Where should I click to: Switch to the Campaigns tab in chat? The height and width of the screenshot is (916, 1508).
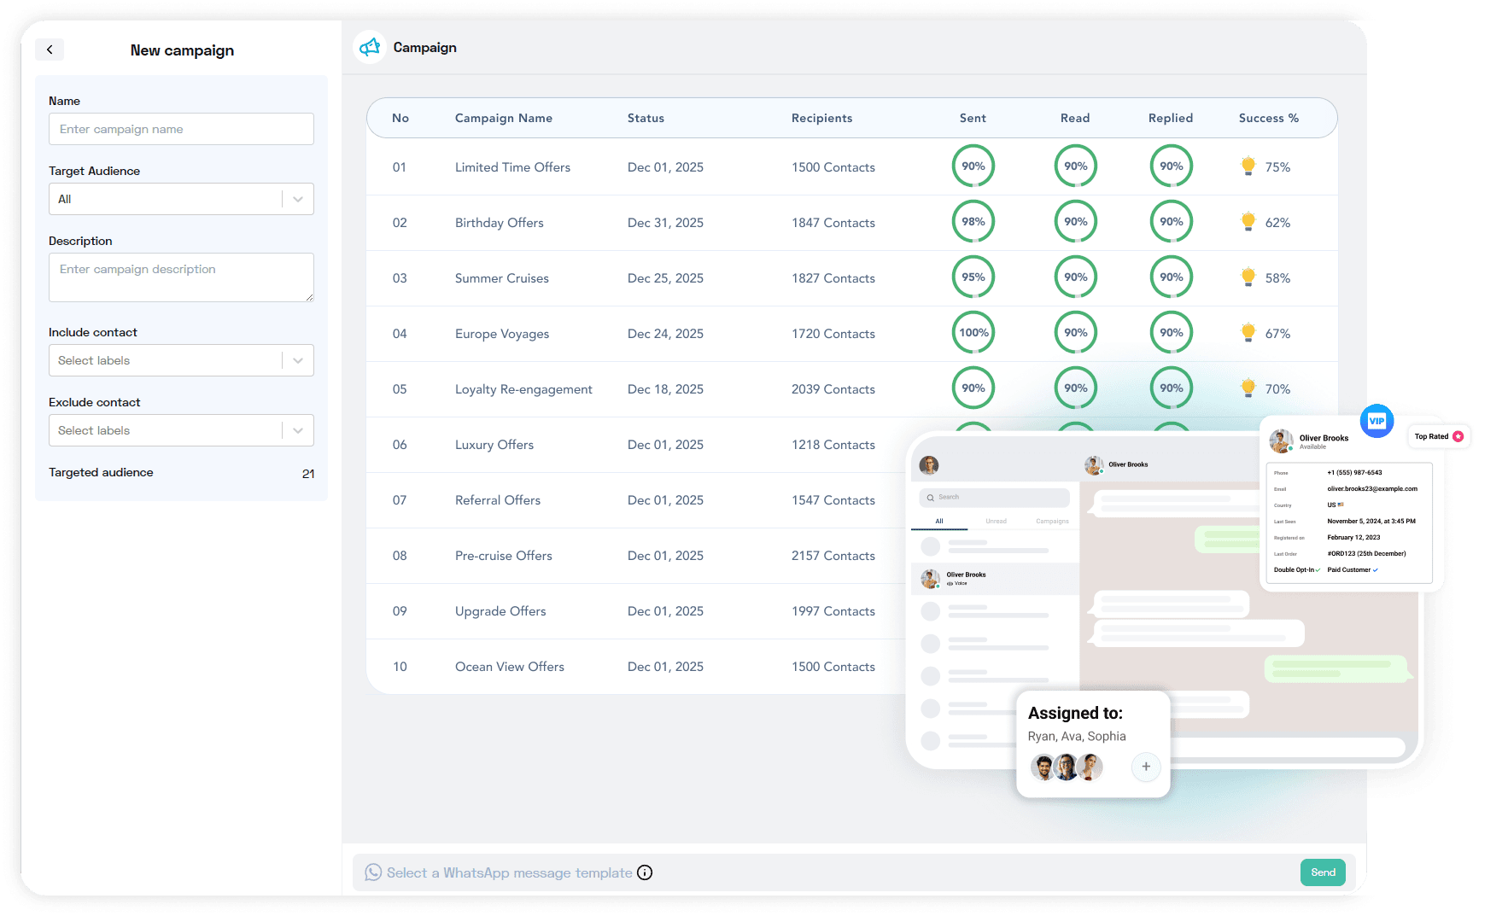(1052, 521)
